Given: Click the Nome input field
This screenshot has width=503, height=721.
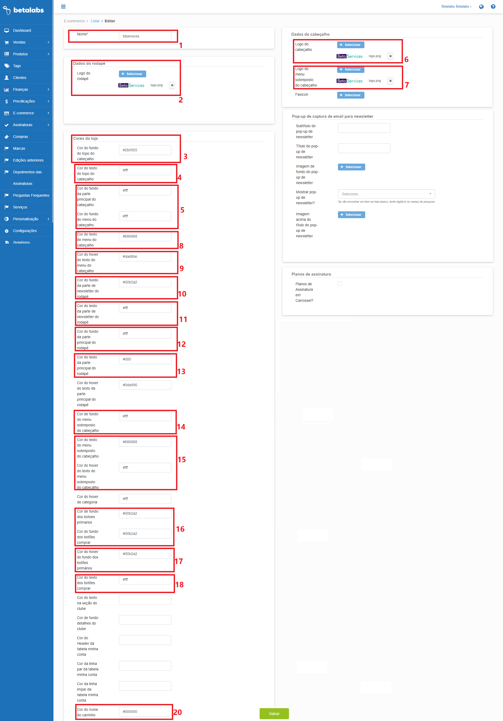Looking at the screenshot, I should click(145, 36).
